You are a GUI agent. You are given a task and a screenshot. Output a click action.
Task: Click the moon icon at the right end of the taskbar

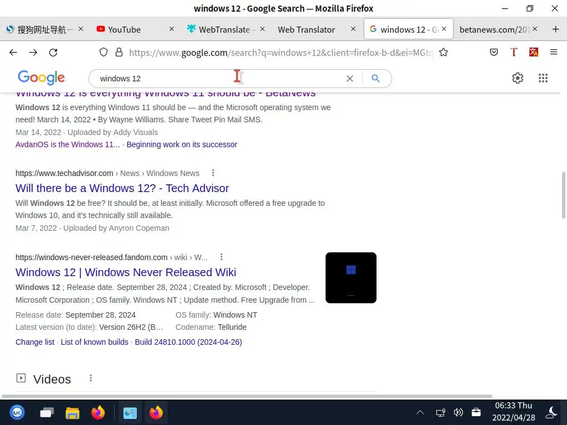(x=552, y=412)
